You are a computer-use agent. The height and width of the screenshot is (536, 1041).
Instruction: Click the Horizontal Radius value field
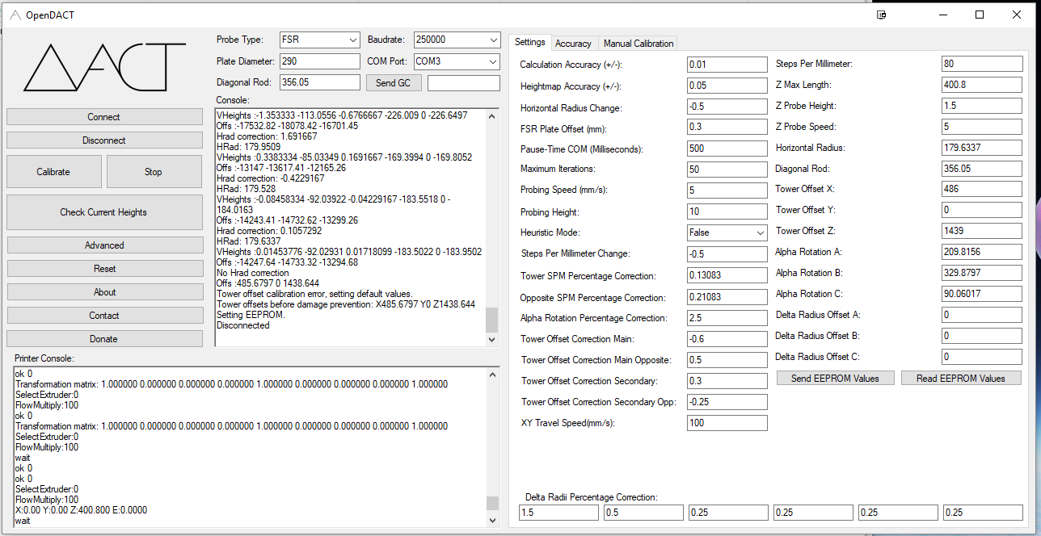[981, 148]
